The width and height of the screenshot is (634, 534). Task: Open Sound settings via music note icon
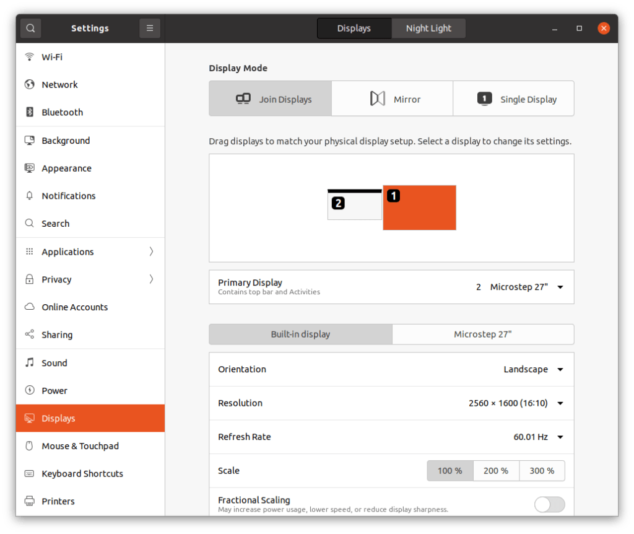pos(29,363)
